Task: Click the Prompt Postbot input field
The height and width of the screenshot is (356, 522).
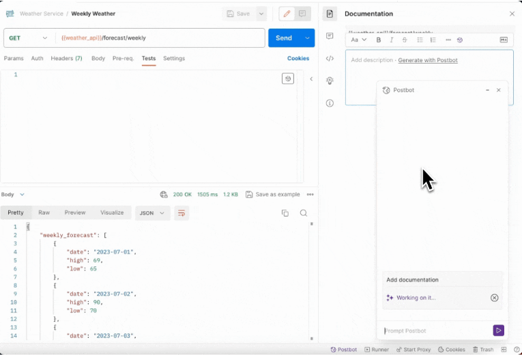Action: click(x=437, y=331)
